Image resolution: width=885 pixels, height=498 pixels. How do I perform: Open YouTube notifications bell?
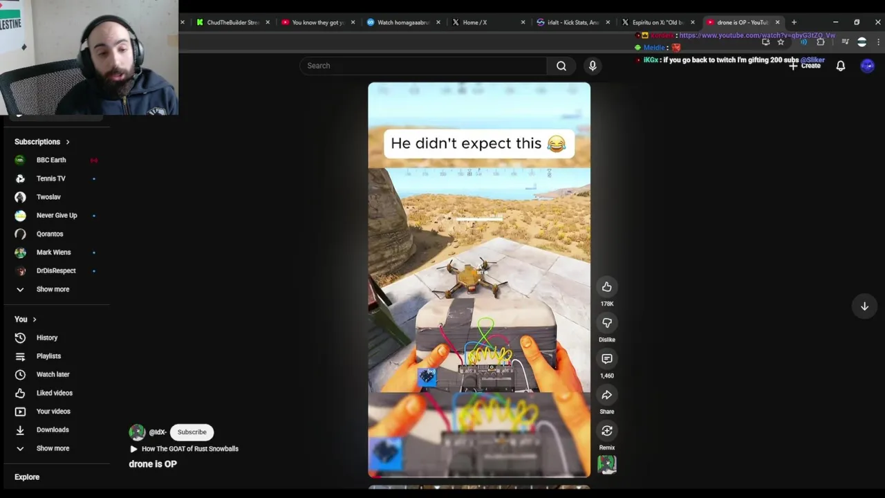(841, 66)
